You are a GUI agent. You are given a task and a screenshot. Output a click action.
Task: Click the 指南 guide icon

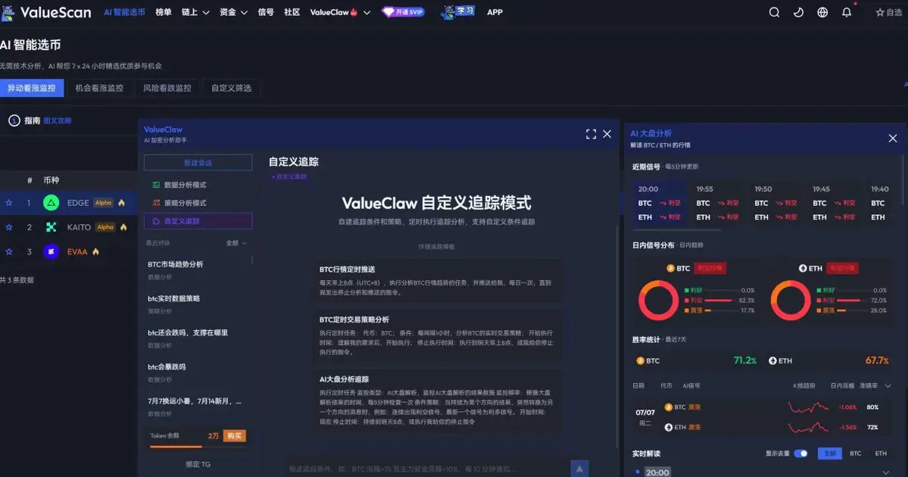[14, 120]
